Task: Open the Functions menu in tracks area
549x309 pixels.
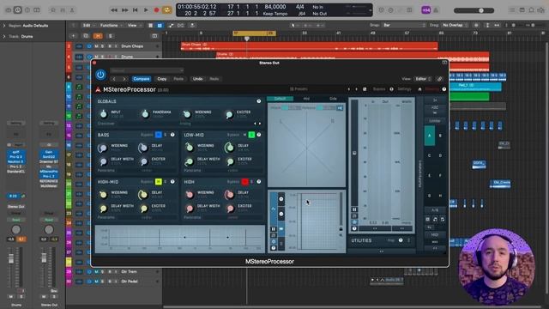Action: pos(111,25)
